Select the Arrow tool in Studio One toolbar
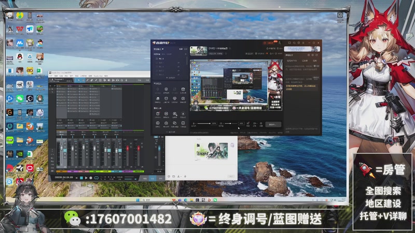Image resolution: width=415 pixels, height=233 pixels. pyautogui.click(x=78, y=80)
